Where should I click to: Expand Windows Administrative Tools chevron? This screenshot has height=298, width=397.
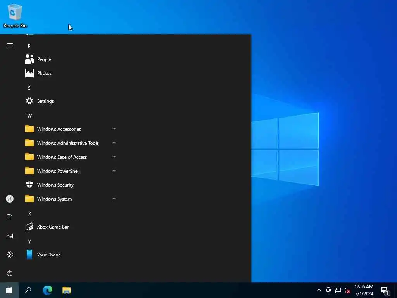click(114, 143)
